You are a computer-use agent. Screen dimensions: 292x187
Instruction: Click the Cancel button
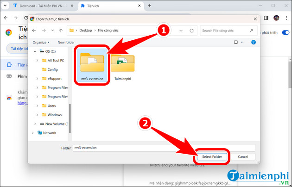(243, 156)
